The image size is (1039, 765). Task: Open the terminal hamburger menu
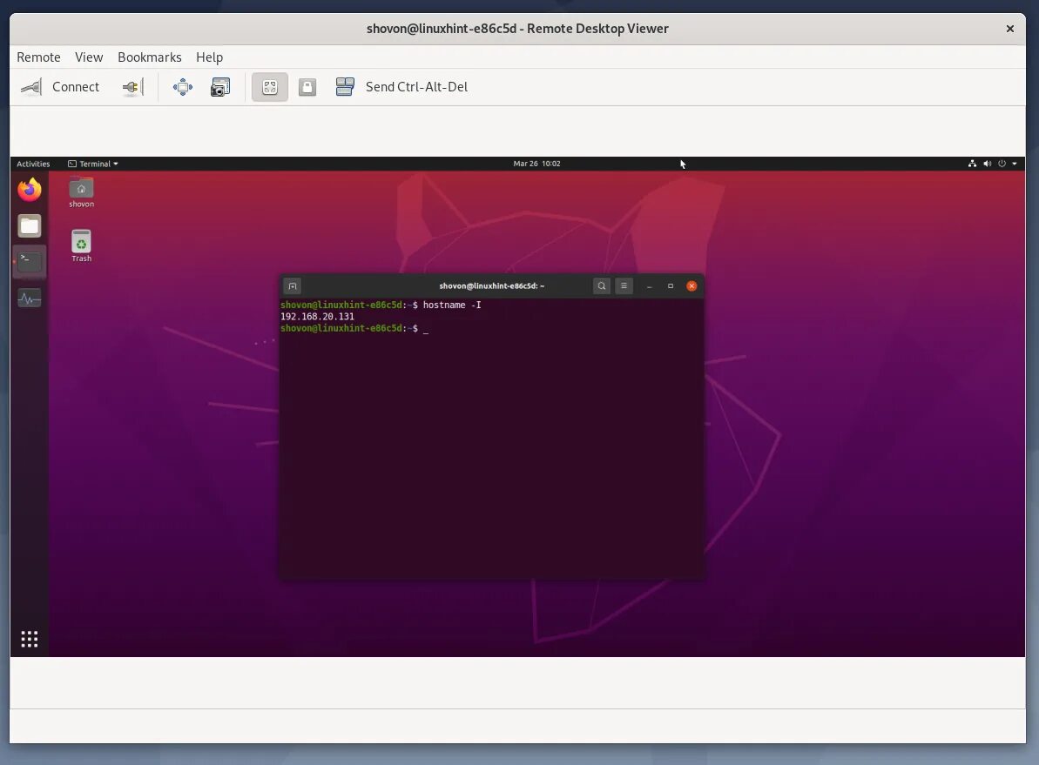coord(624,286)
